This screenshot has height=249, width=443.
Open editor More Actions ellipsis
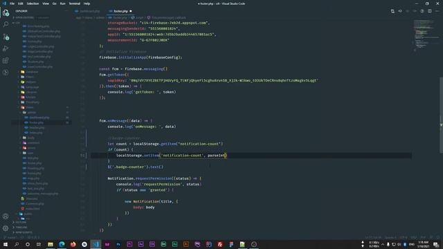pyautogui.click(x=437, y=11)
